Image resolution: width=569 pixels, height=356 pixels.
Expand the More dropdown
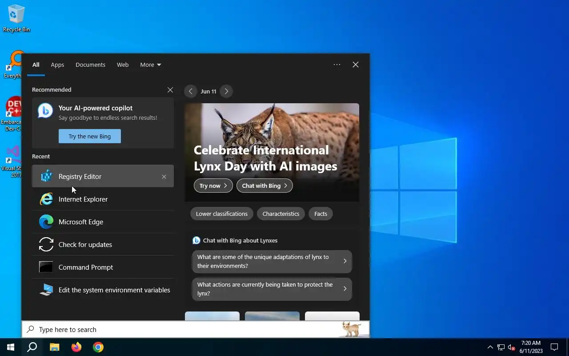(150, 65)
